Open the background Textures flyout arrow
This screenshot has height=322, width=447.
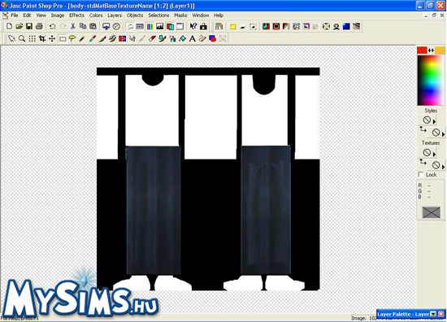click(x=443, y=167)
